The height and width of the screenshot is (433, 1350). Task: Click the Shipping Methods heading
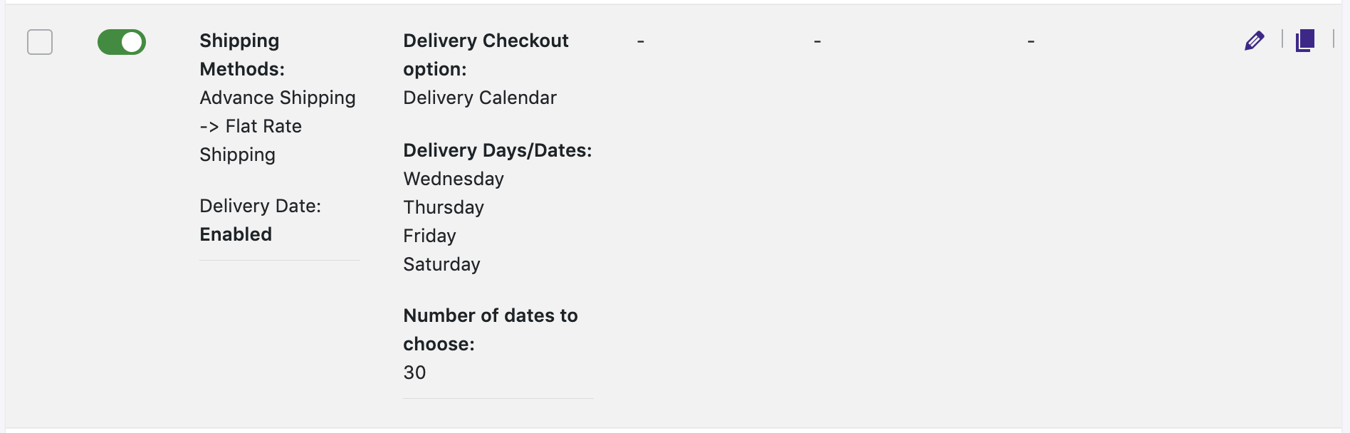[x=241, y=55]
